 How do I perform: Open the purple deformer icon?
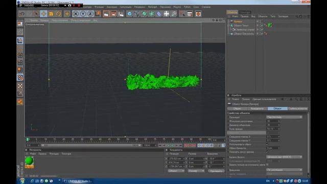click(159, 14)
